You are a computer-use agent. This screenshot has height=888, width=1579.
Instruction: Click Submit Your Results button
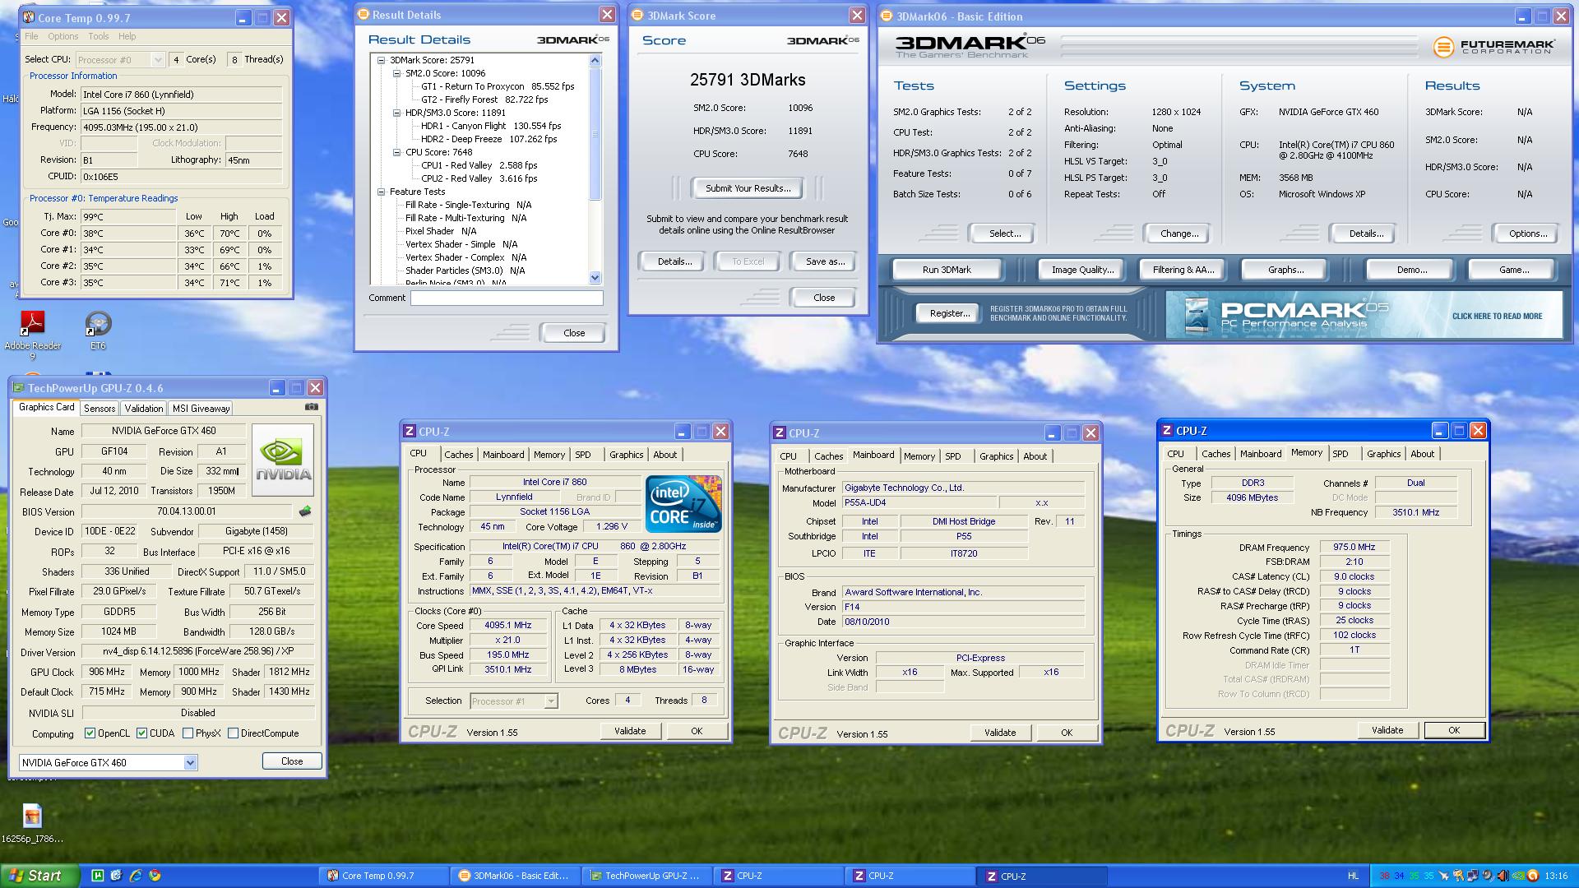pos(748,188)
